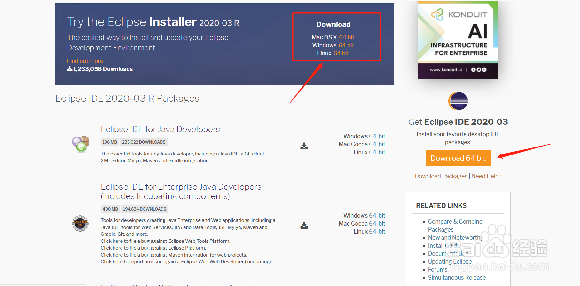Get Enterprise Java Linux 64-bit package
Viewport: 580px width, 286px height.
click(377, 231)
